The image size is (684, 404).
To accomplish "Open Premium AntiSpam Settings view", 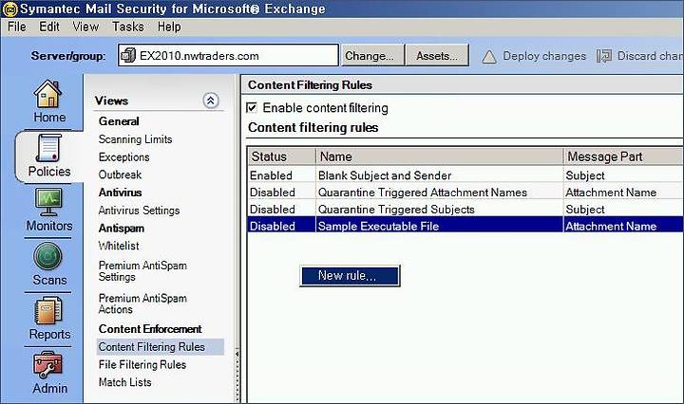I will [142, 271].
